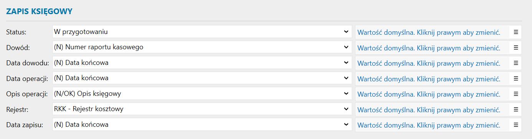Open the Data operacji combo box
This screenshot has width=532, height=139.
(x=202, y=78)
